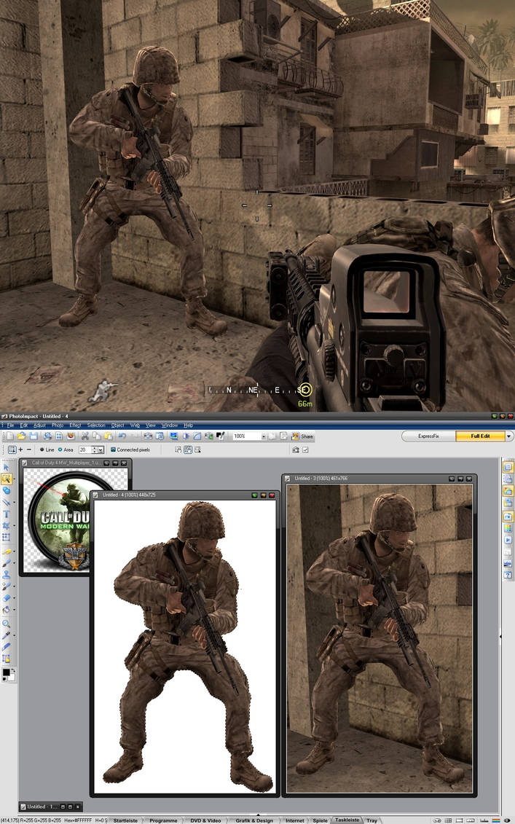
Task: Open Startleiste taskbar tab
Action: tap(125, 820)
